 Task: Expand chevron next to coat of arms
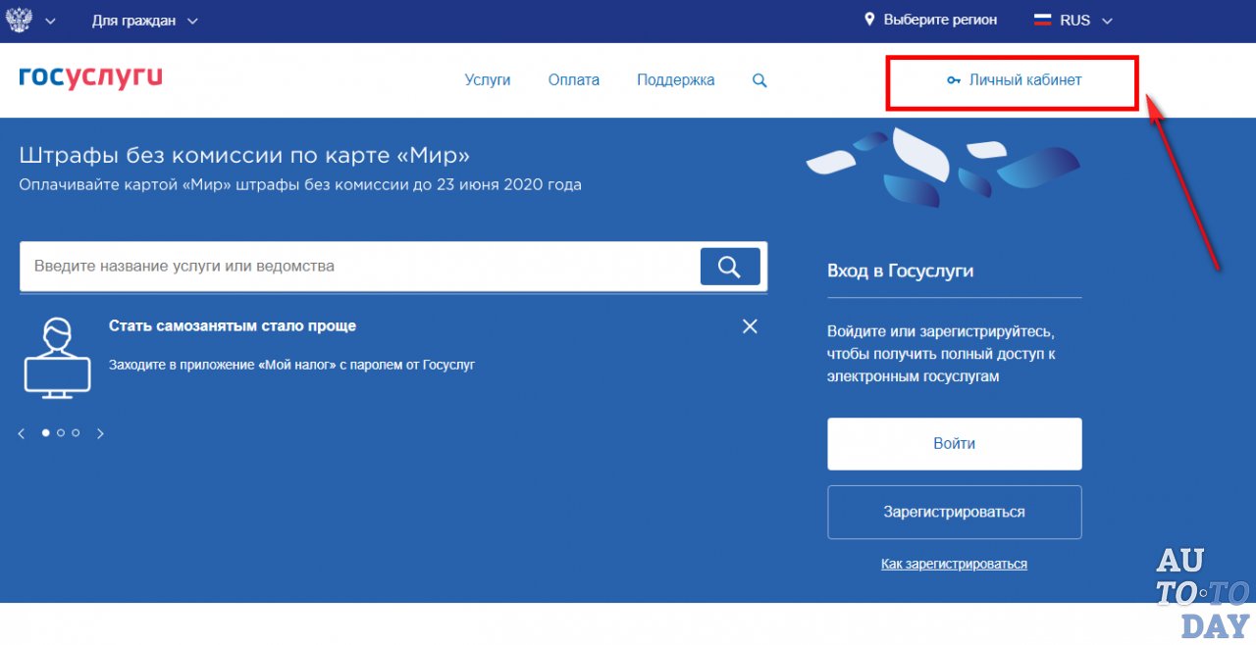[50, 21]
